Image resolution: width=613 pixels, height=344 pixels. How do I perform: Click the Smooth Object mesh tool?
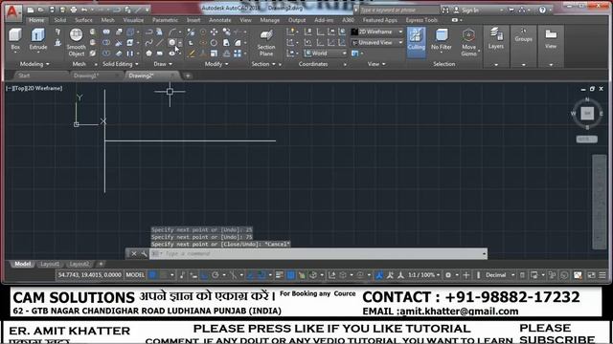76,42
